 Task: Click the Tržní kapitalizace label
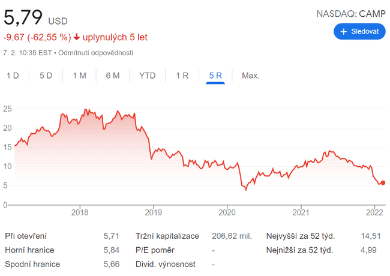pyautogui.click(x=167, y=236)
